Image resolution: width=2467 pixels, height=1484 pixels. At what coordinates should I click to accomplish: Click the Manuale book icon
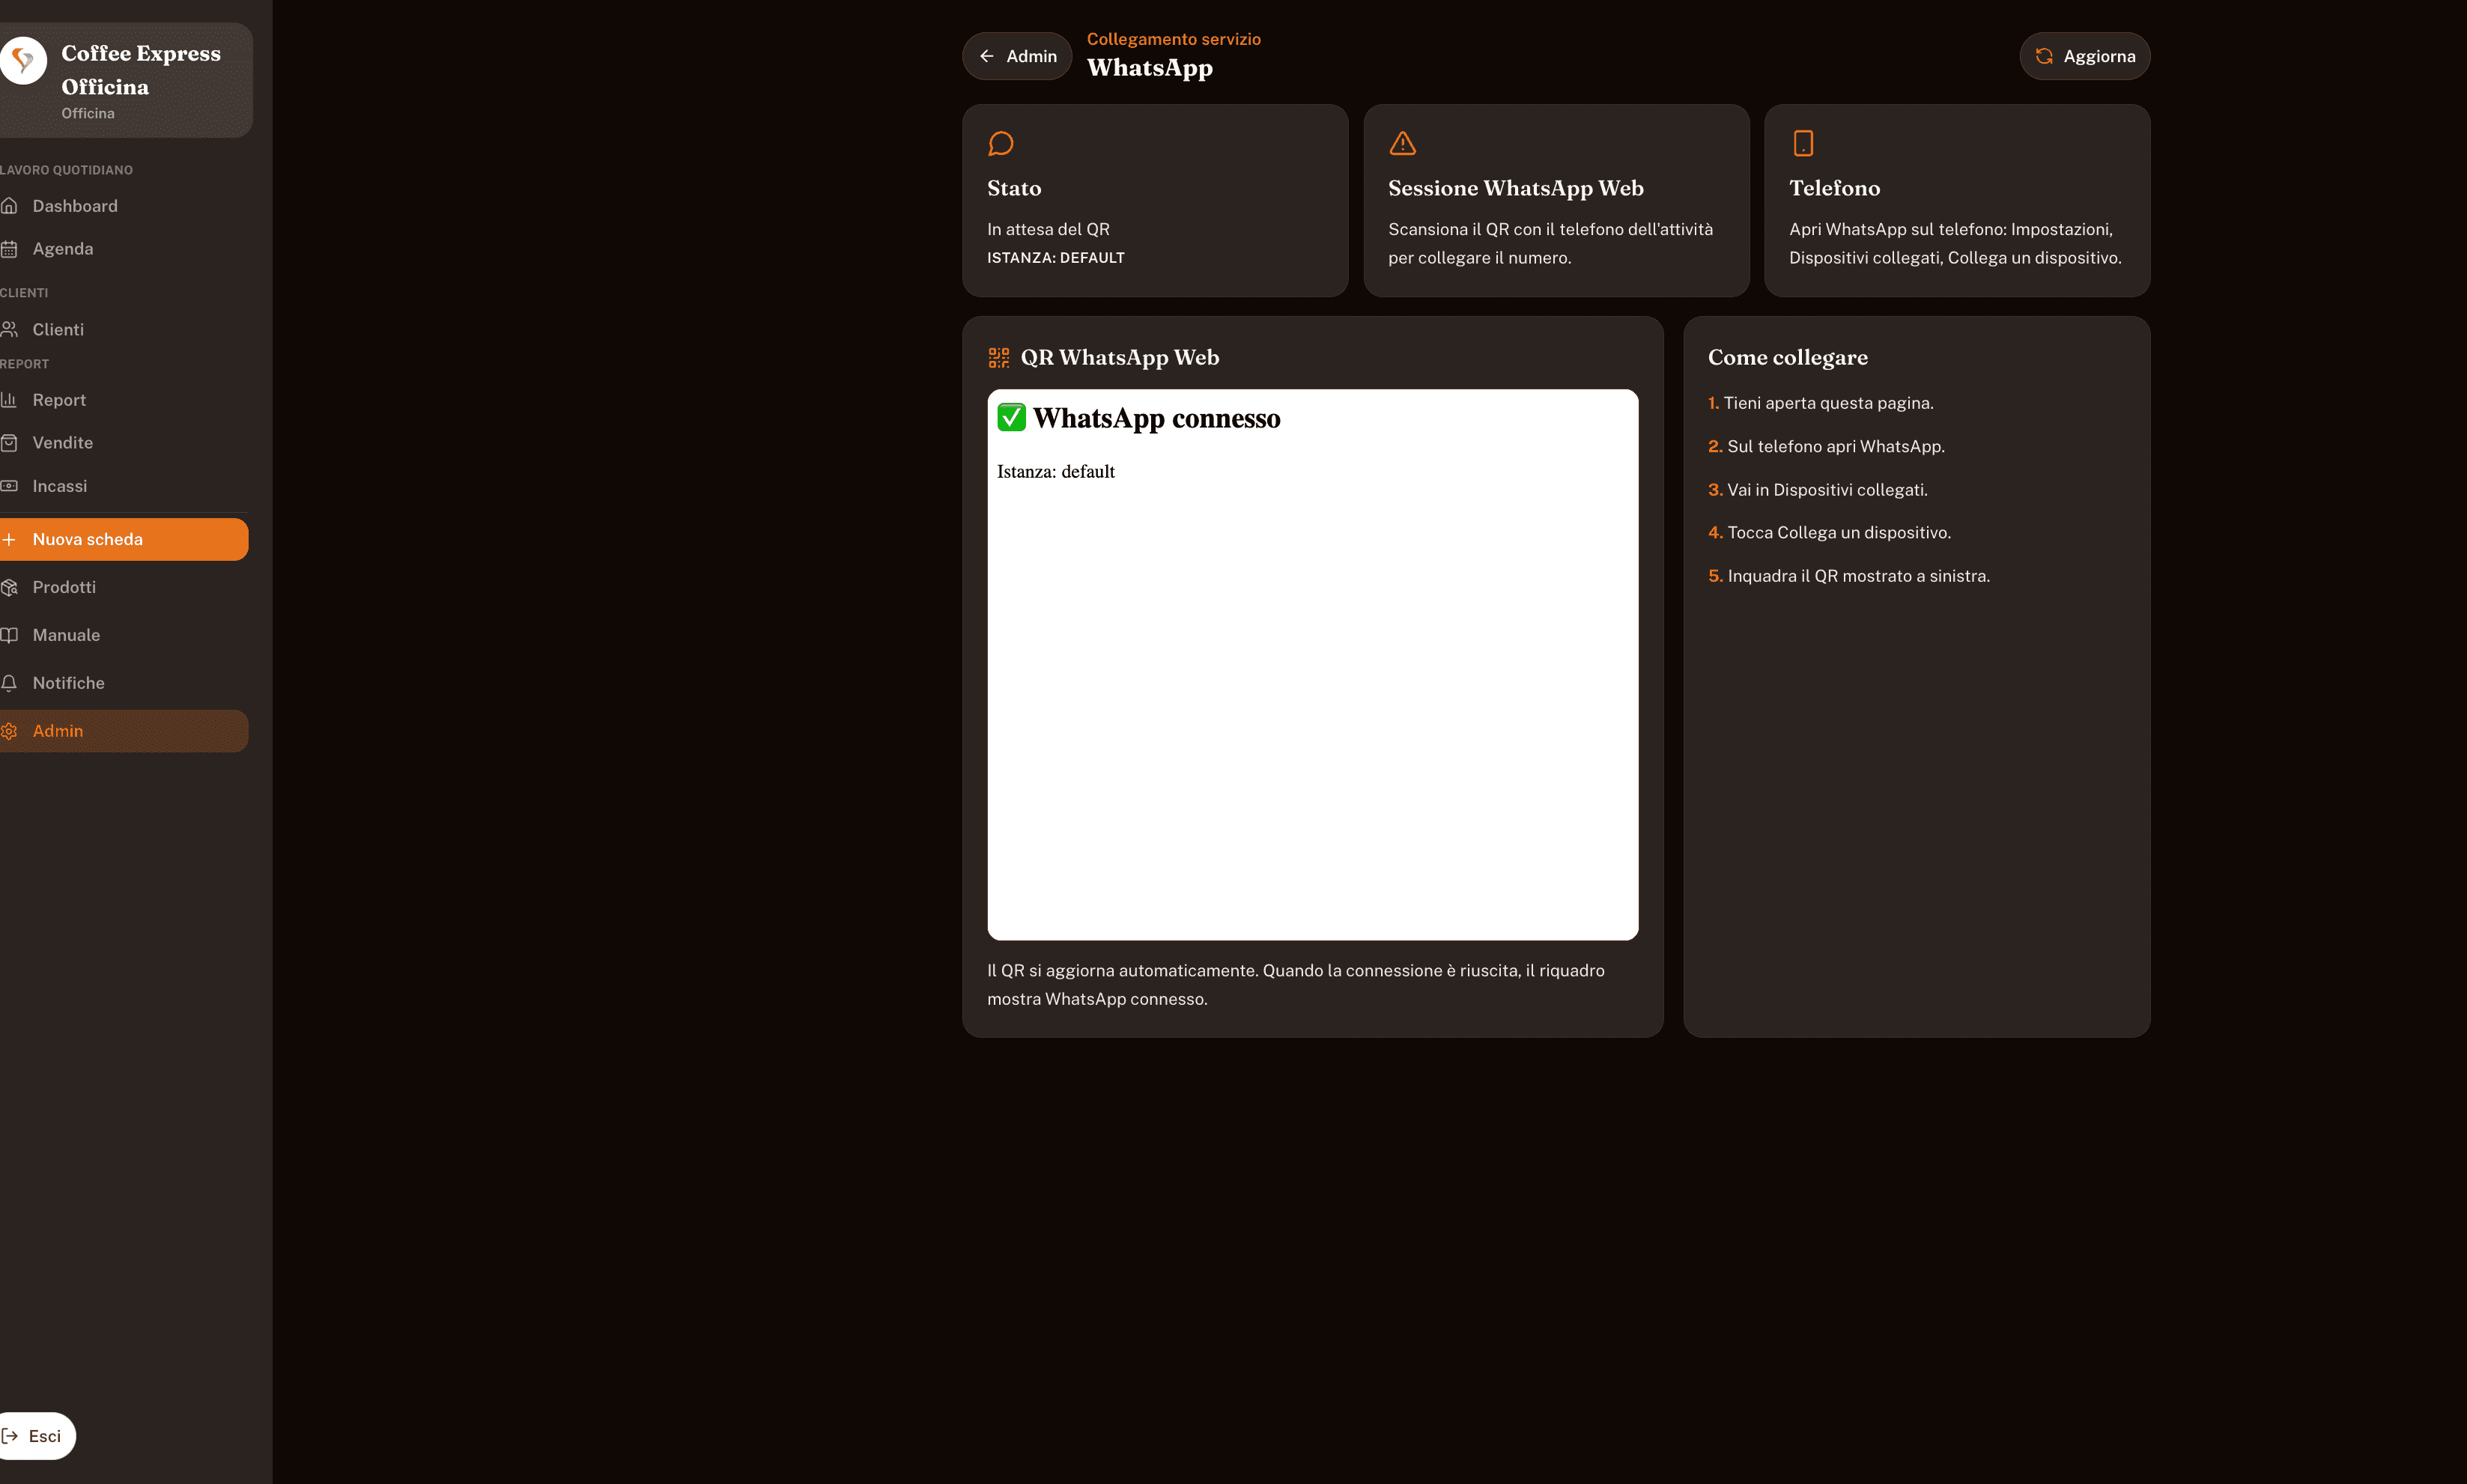[9, 635]
